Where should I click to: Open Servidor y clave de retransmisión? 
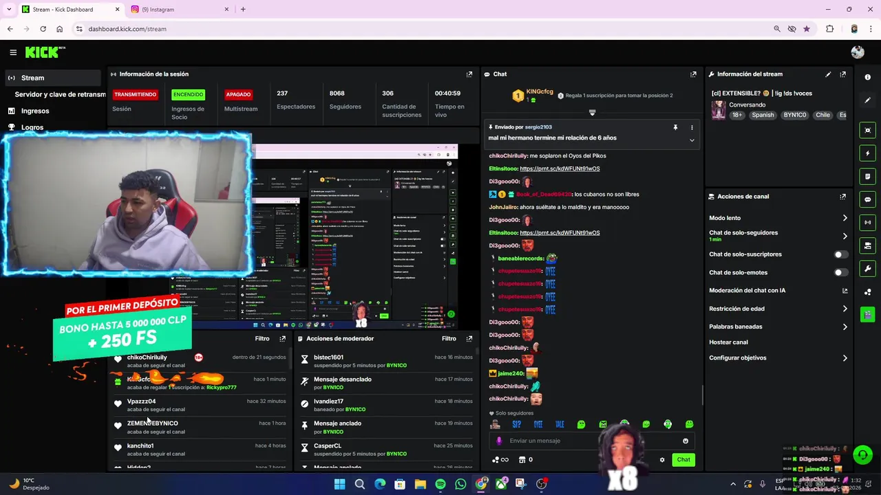pyautogui.click(x=60, y=94)
